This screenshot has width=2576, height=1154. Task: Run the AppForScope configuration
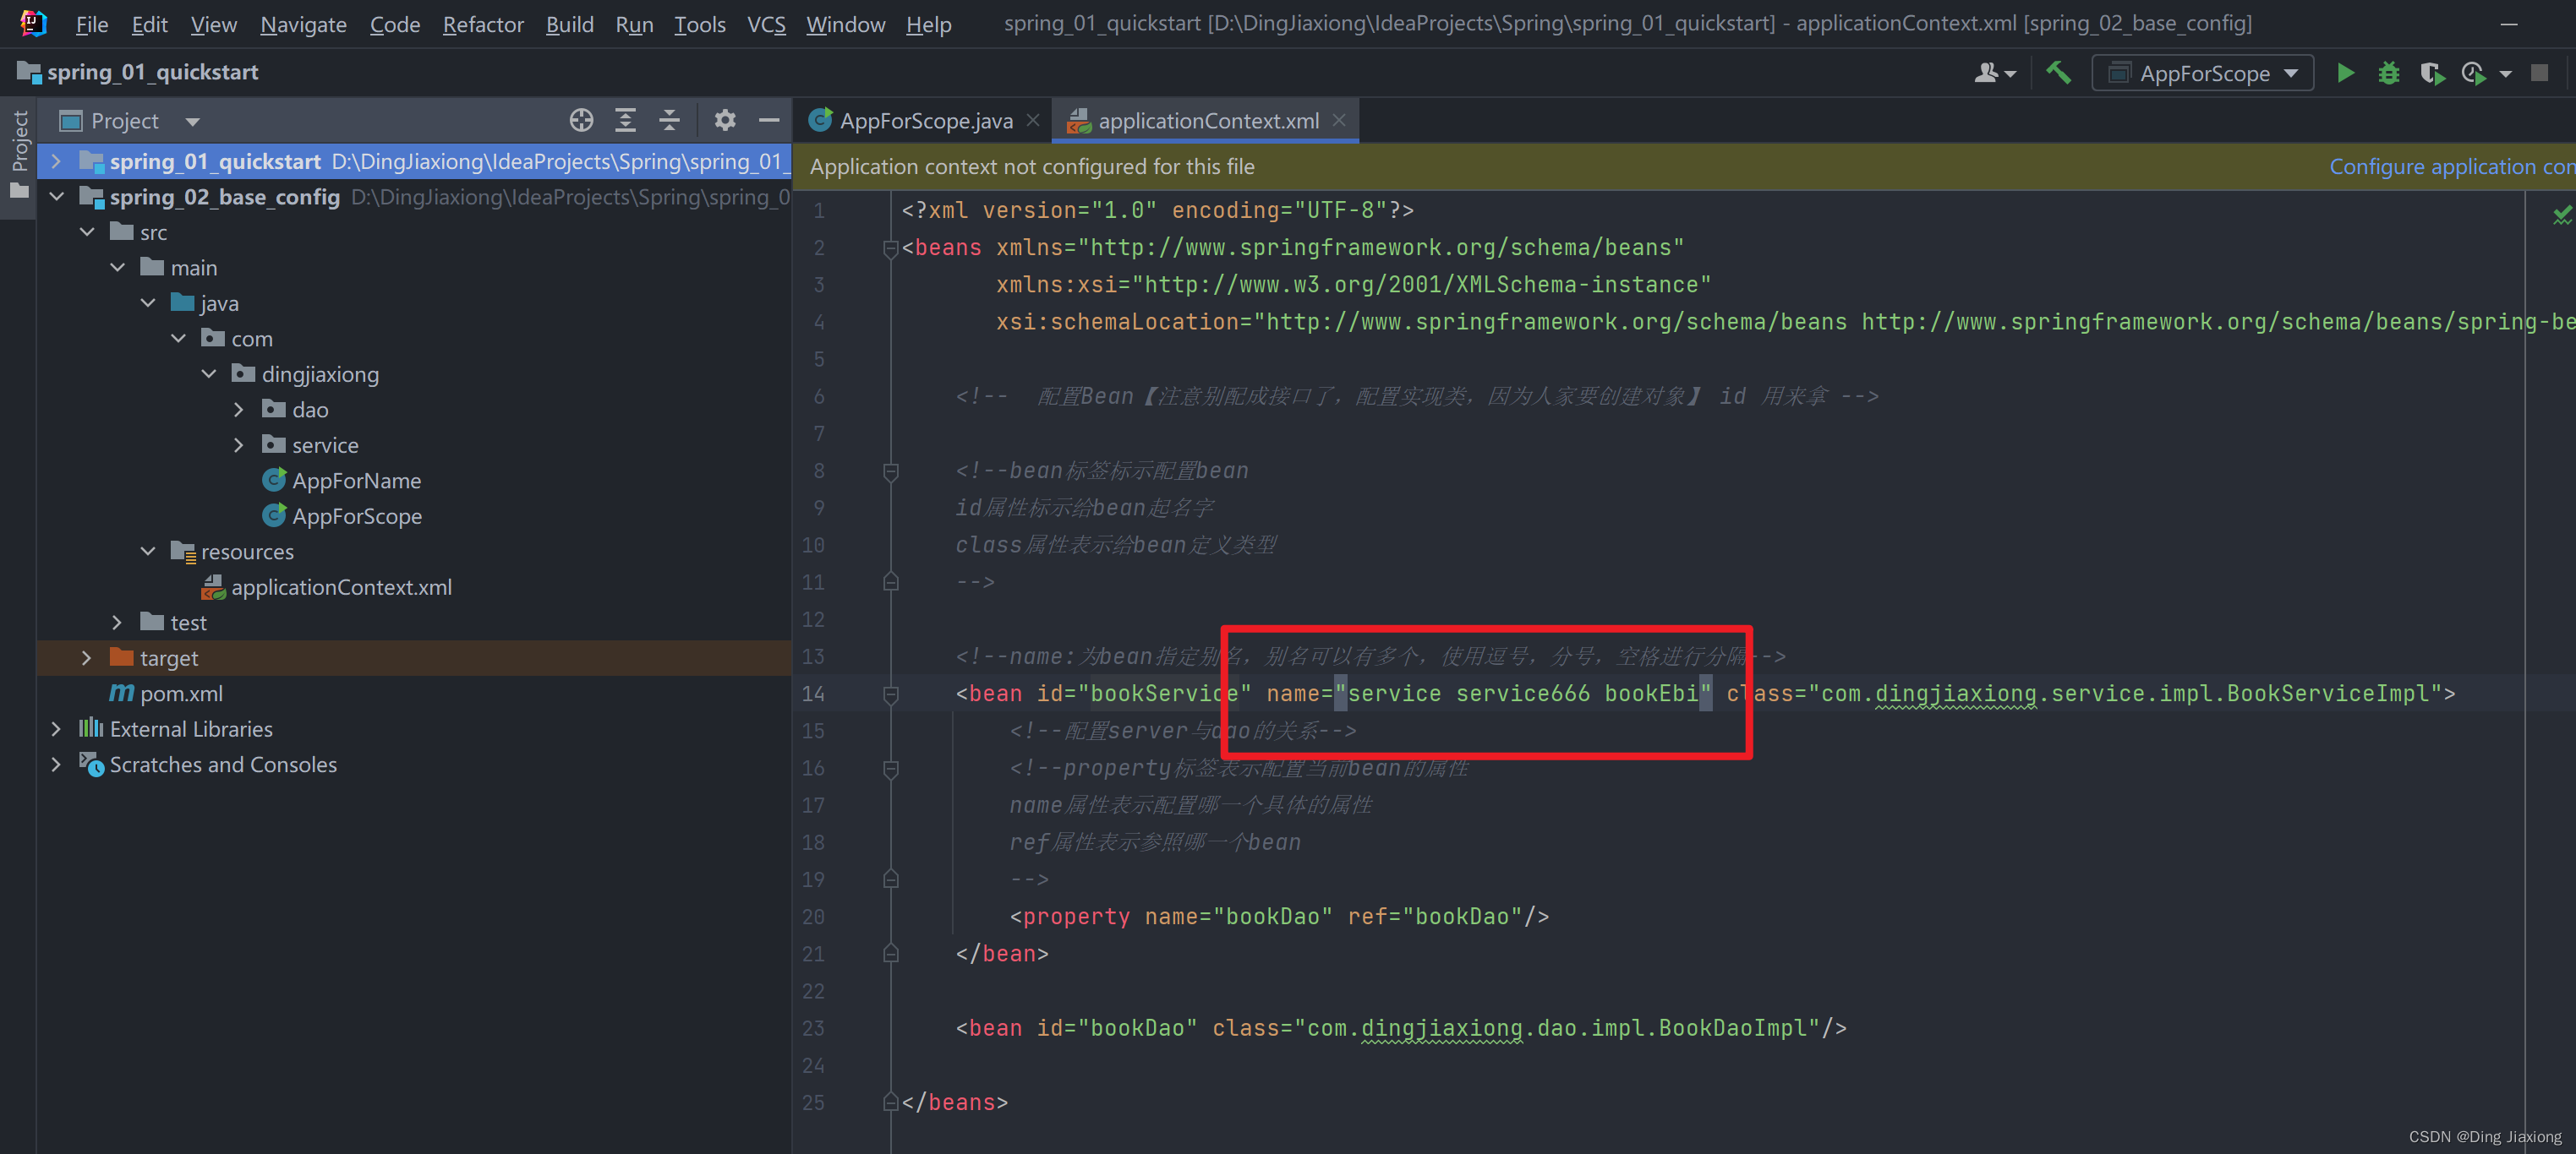point(2346,72)
